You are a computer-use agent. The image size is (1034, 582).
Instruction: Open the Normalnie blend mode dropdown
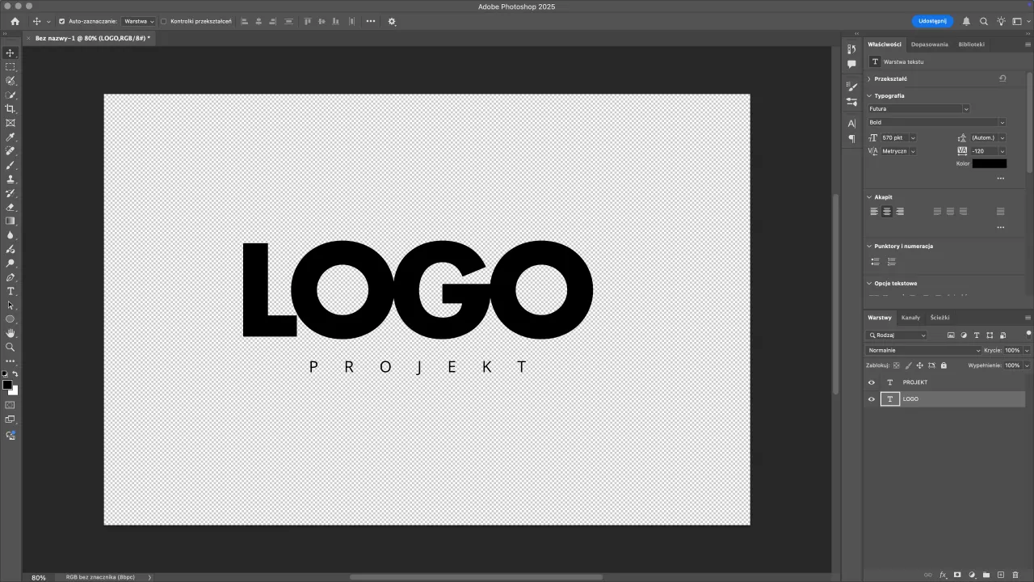[921, 350]
